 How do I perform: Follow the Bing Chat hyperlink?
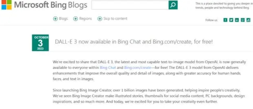click(x=108, y=67)
